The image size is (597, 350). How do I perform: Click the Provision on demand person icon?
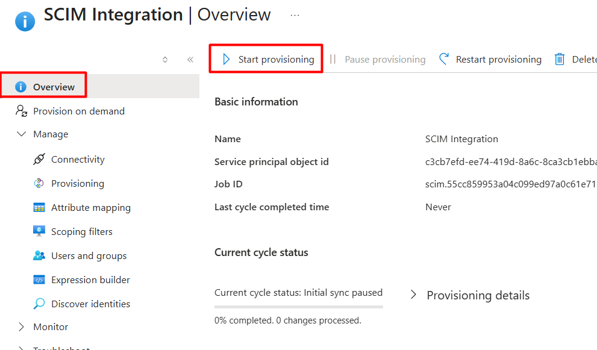point(21,111)
